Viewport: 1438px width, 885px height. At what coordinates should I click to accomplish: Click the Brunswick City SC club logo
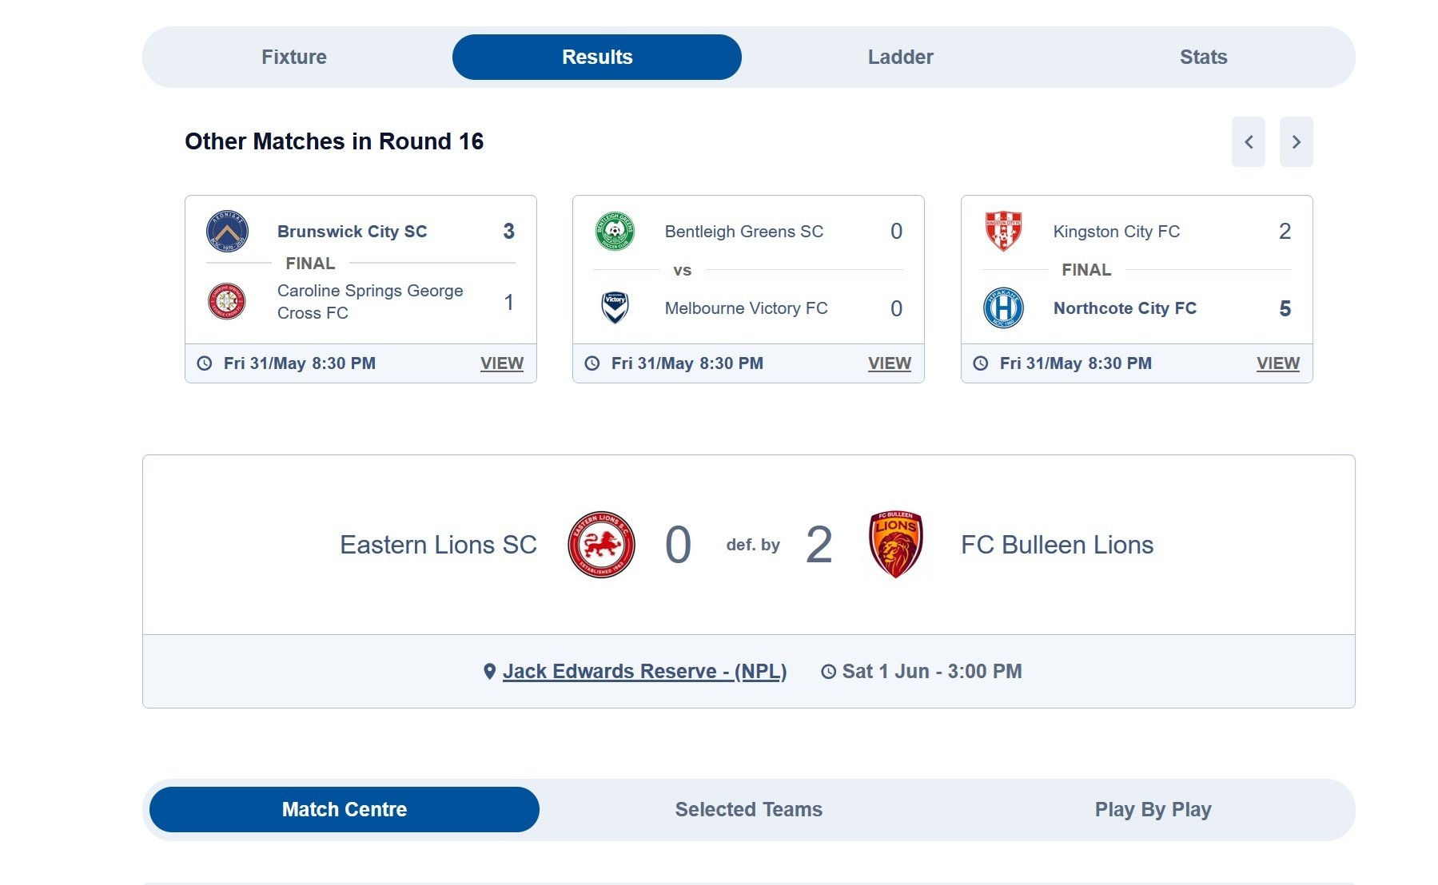tap(227, 232)
